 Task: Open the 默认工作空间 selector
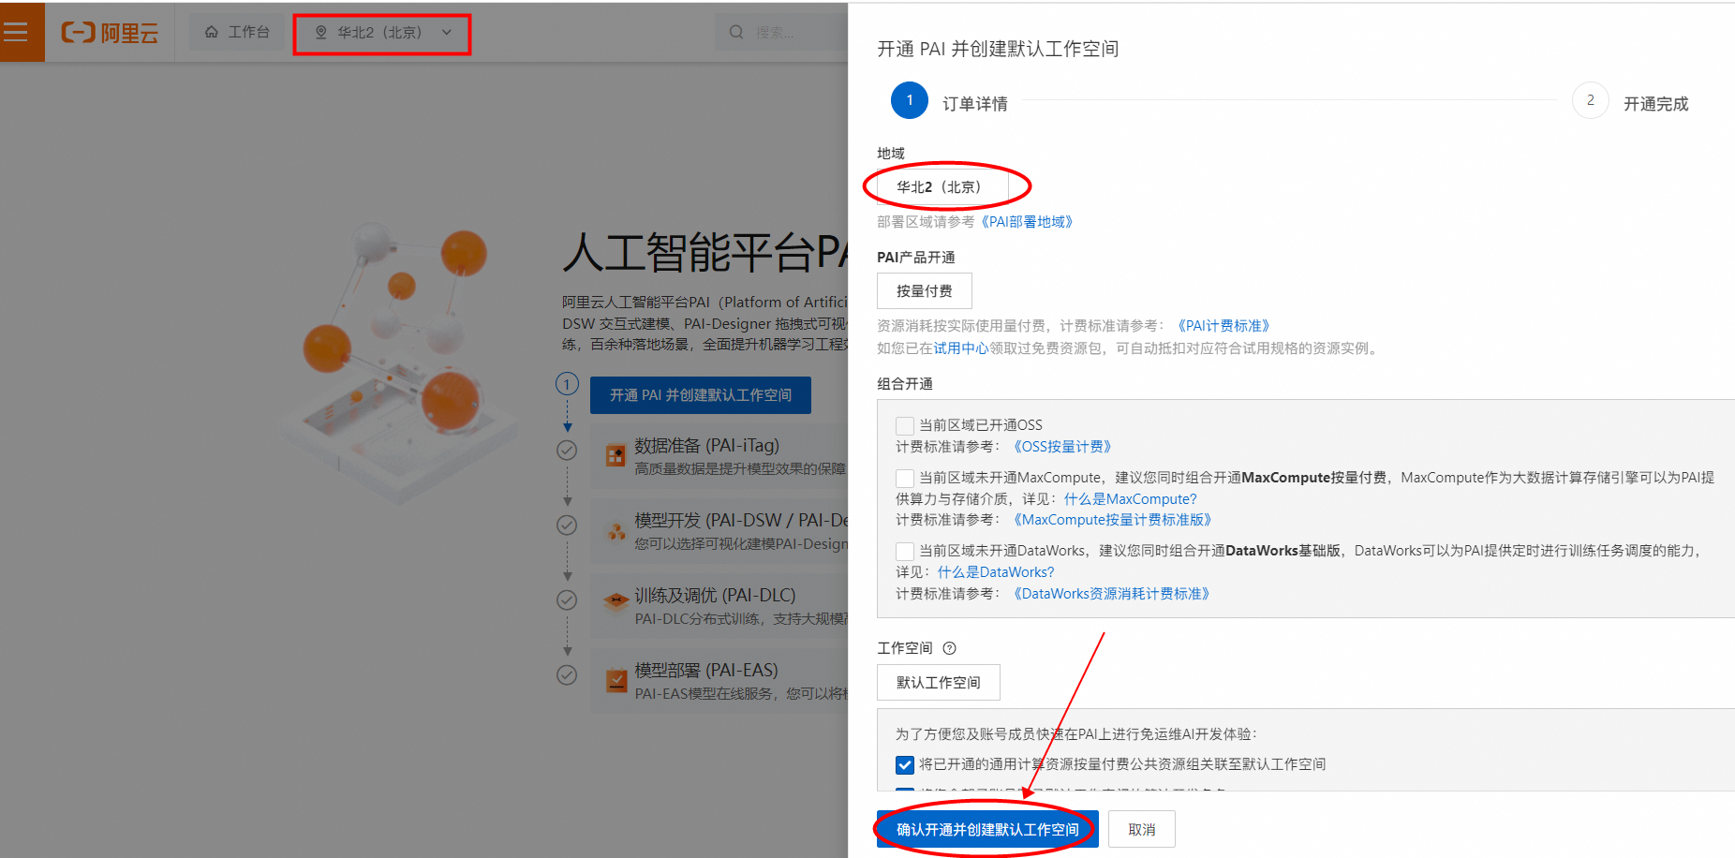click(x=938, y=682)
